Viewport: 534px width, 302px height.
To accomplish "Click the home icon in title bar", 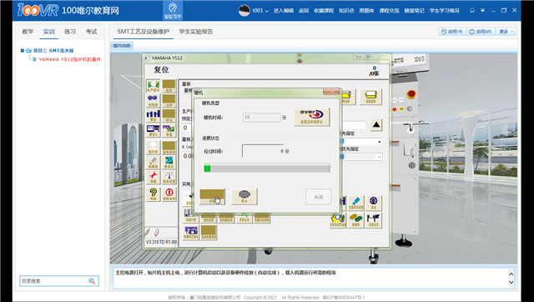I will (472, 10).
